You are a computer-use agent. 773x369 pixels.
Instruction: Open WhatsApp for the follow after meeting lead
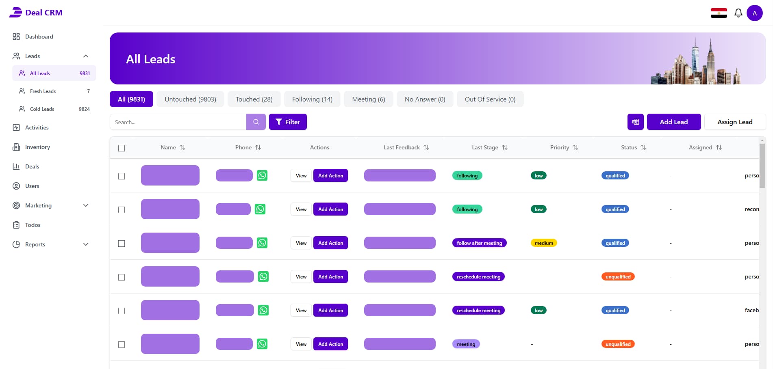pos(262,243)
